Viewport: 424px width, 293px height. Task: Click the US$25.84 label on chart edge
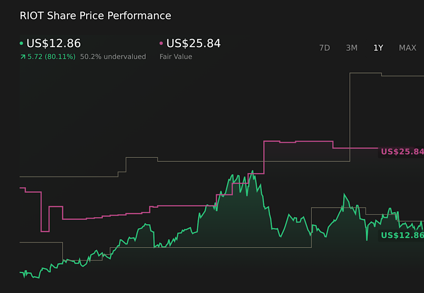pyautogui.click(x=402, y=151)
